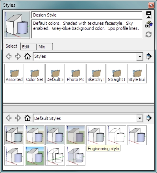Go forward using upper pane forward arrow
Screen dimensions: 157x173
click(x=18, y=56)
